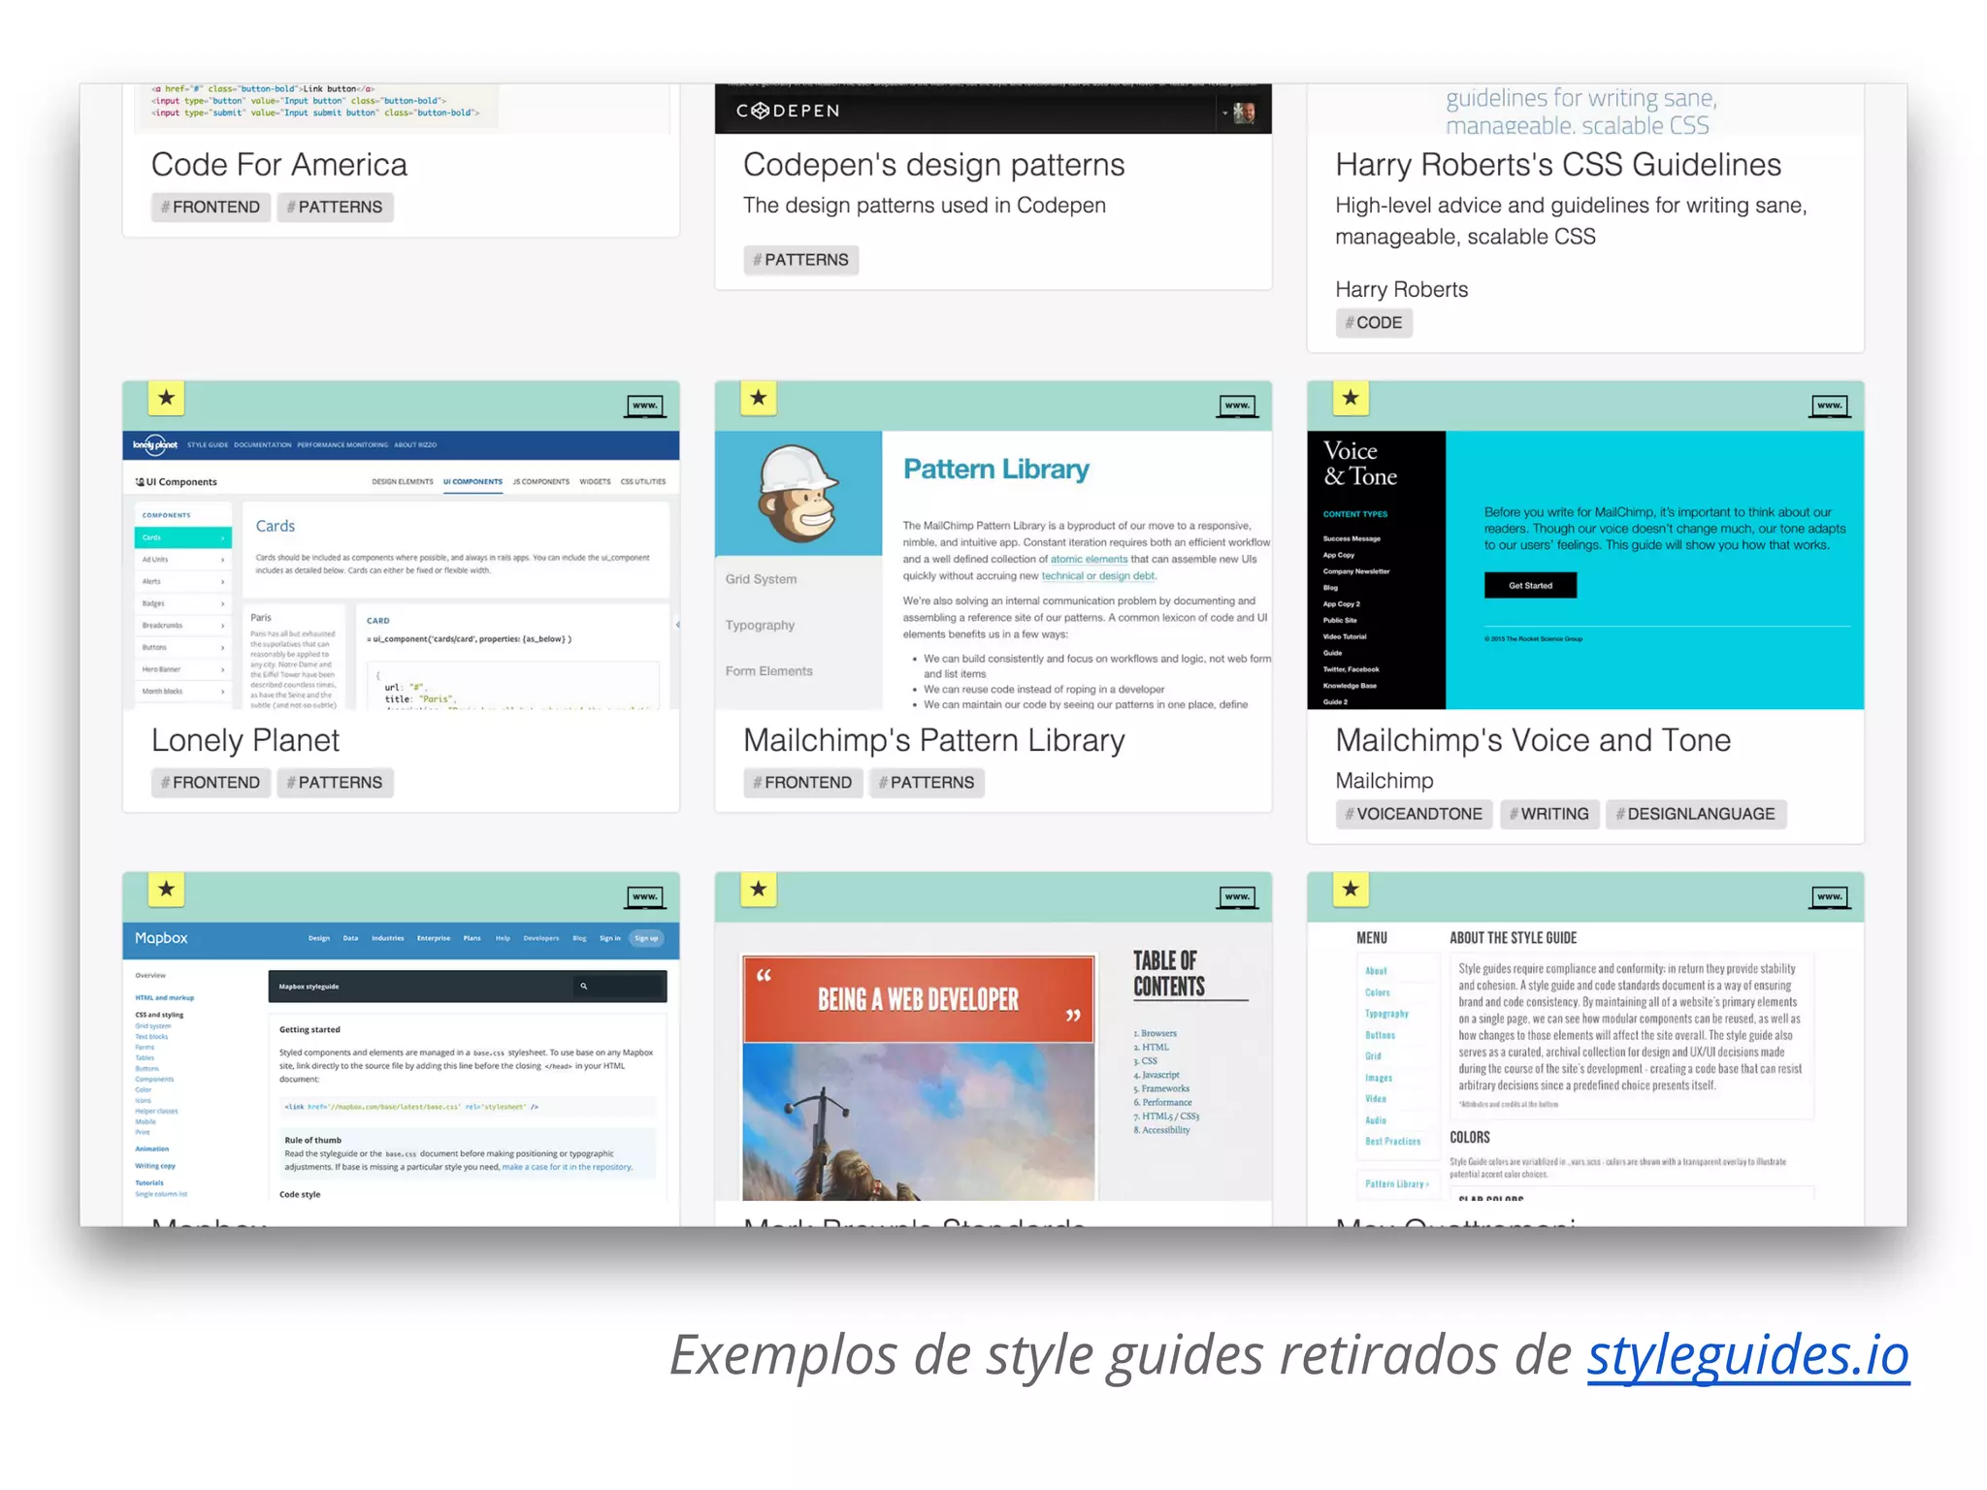
Task: Select the PATTERNS tag under Lonely Planet
Action: [335, 782]
